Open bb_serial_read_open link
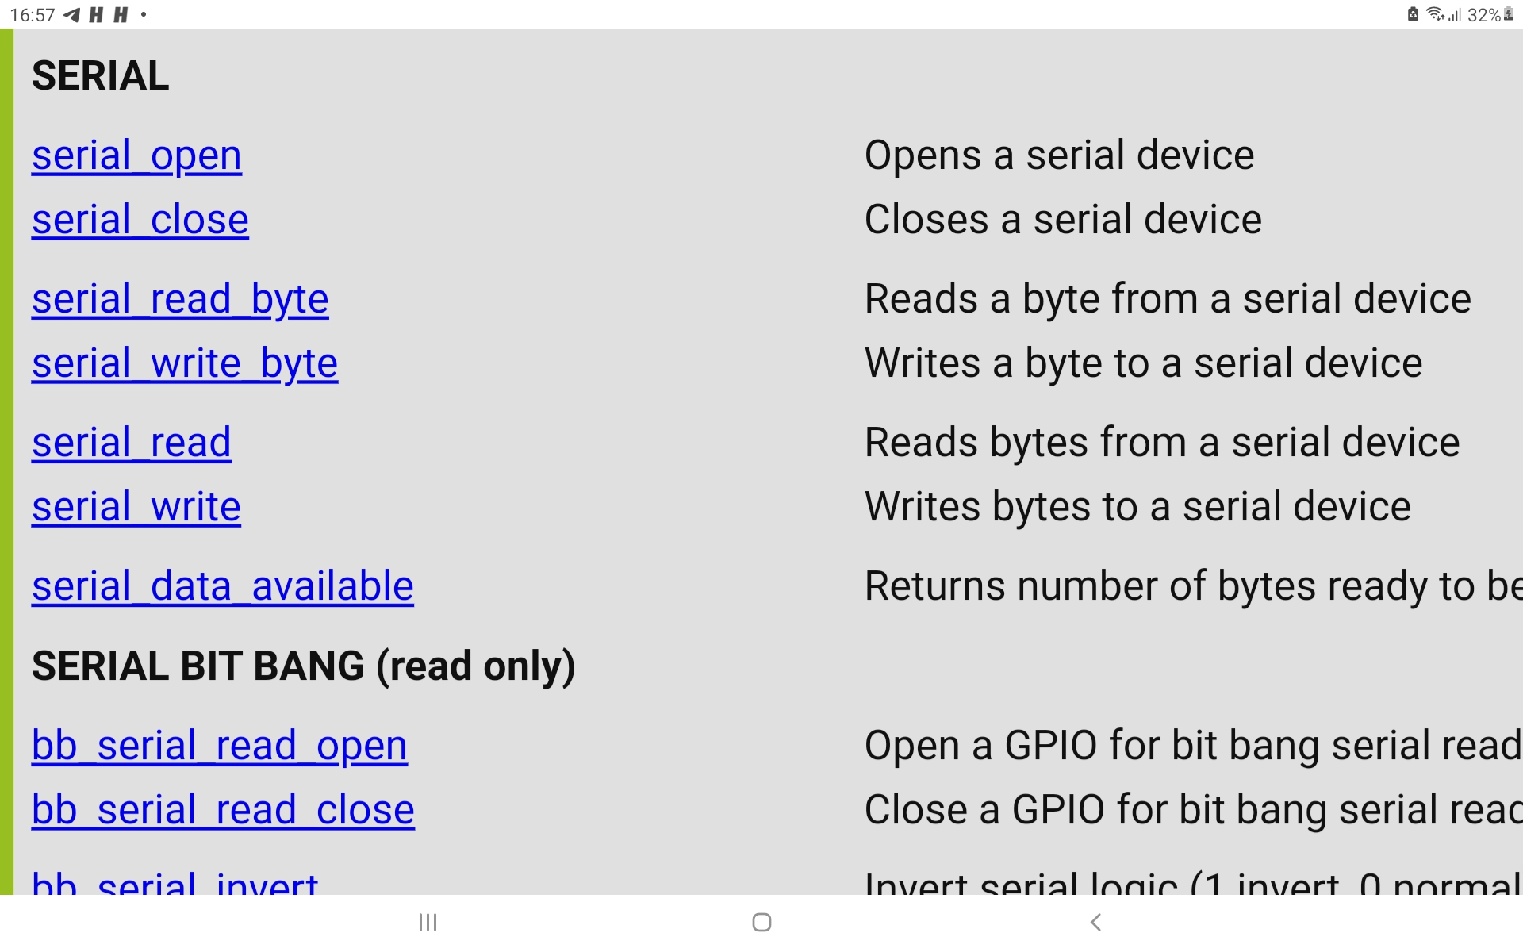The width and height of the screenshot is (1523, 952). pos(220,747)
